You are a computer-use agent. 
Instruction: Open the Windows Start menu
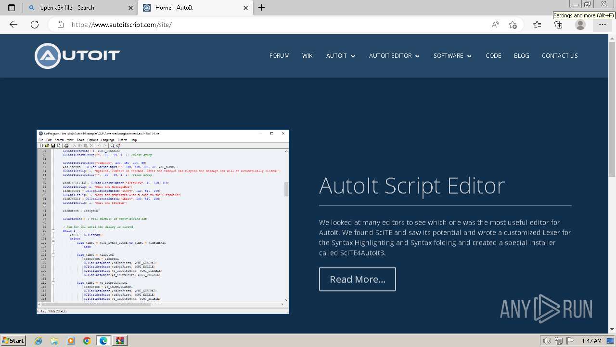click(x=13, y=340)
